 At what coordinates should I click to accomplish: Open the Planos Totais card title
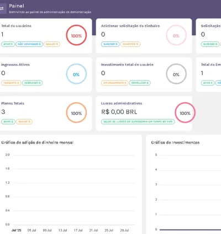(13, 103)
